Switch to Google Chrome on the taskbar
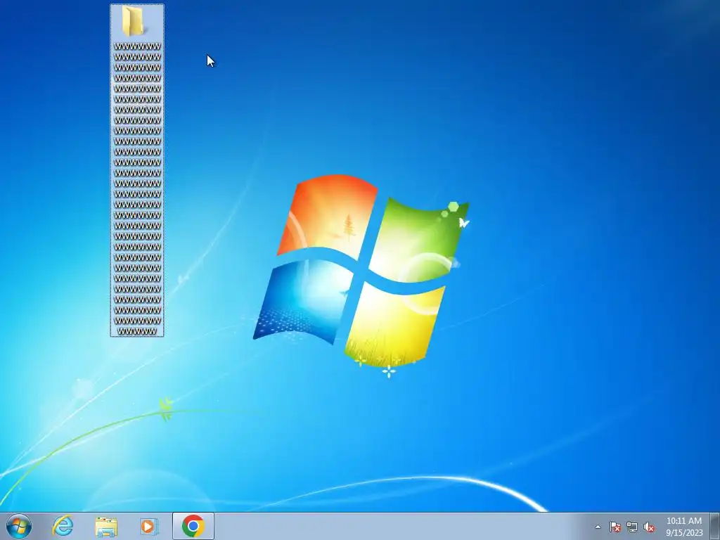 pyautogui.click(x=193, y=526)
